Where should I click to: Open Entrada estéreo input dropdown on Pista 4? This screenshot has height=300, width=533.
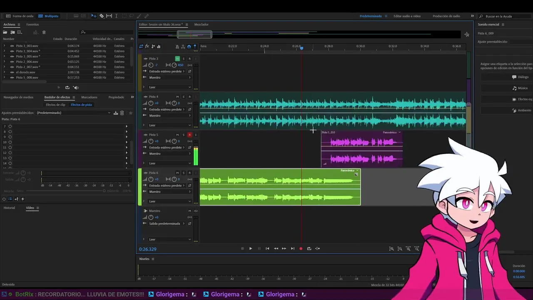pyautogui.click(x=167, y=110)
